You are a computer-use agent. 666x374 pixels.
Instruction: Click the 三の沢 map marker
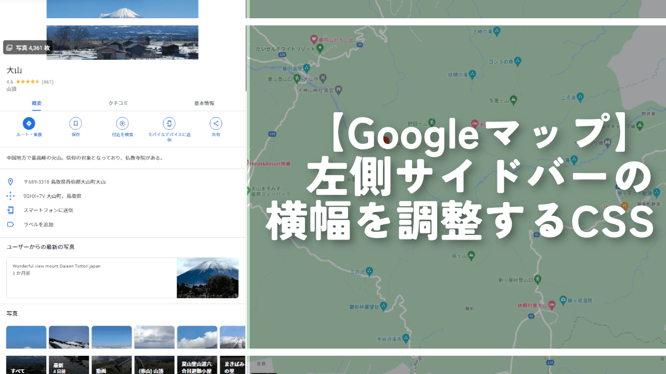pos(369,271)
